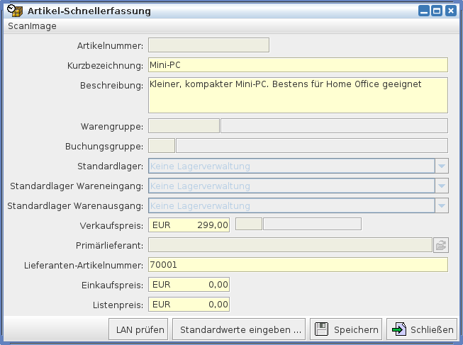Click the Standardwerte eingeben button
The image size is (463, 345).
coord(240,329)
